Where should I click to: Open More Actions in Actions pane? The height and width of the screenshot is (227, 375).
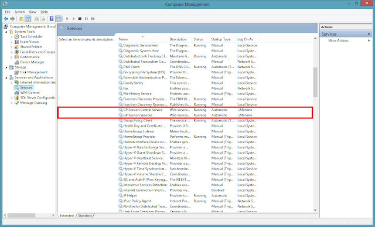(x=338, y=40)
